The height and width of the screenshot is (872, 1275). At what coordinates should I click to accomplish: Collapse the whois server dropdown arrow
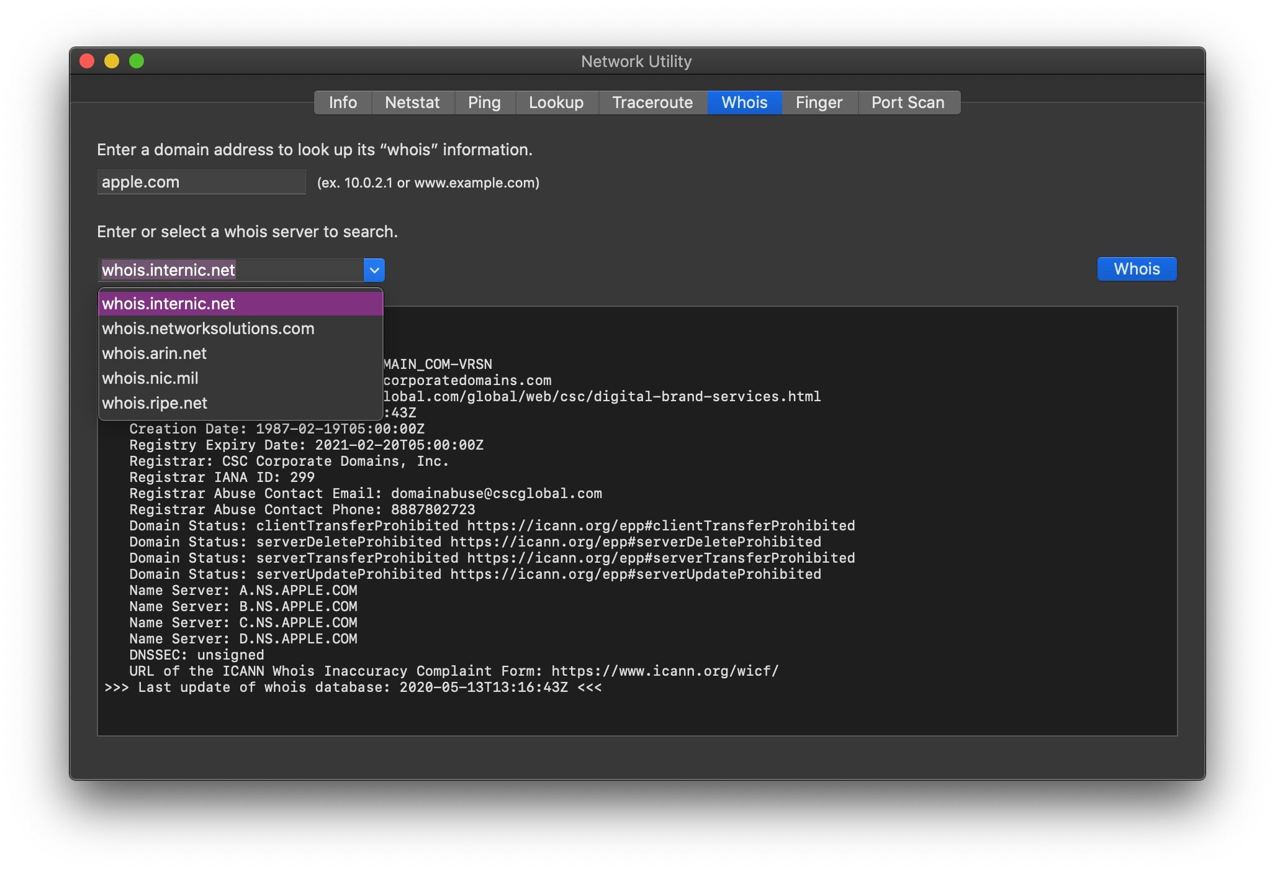coord(374,270)
